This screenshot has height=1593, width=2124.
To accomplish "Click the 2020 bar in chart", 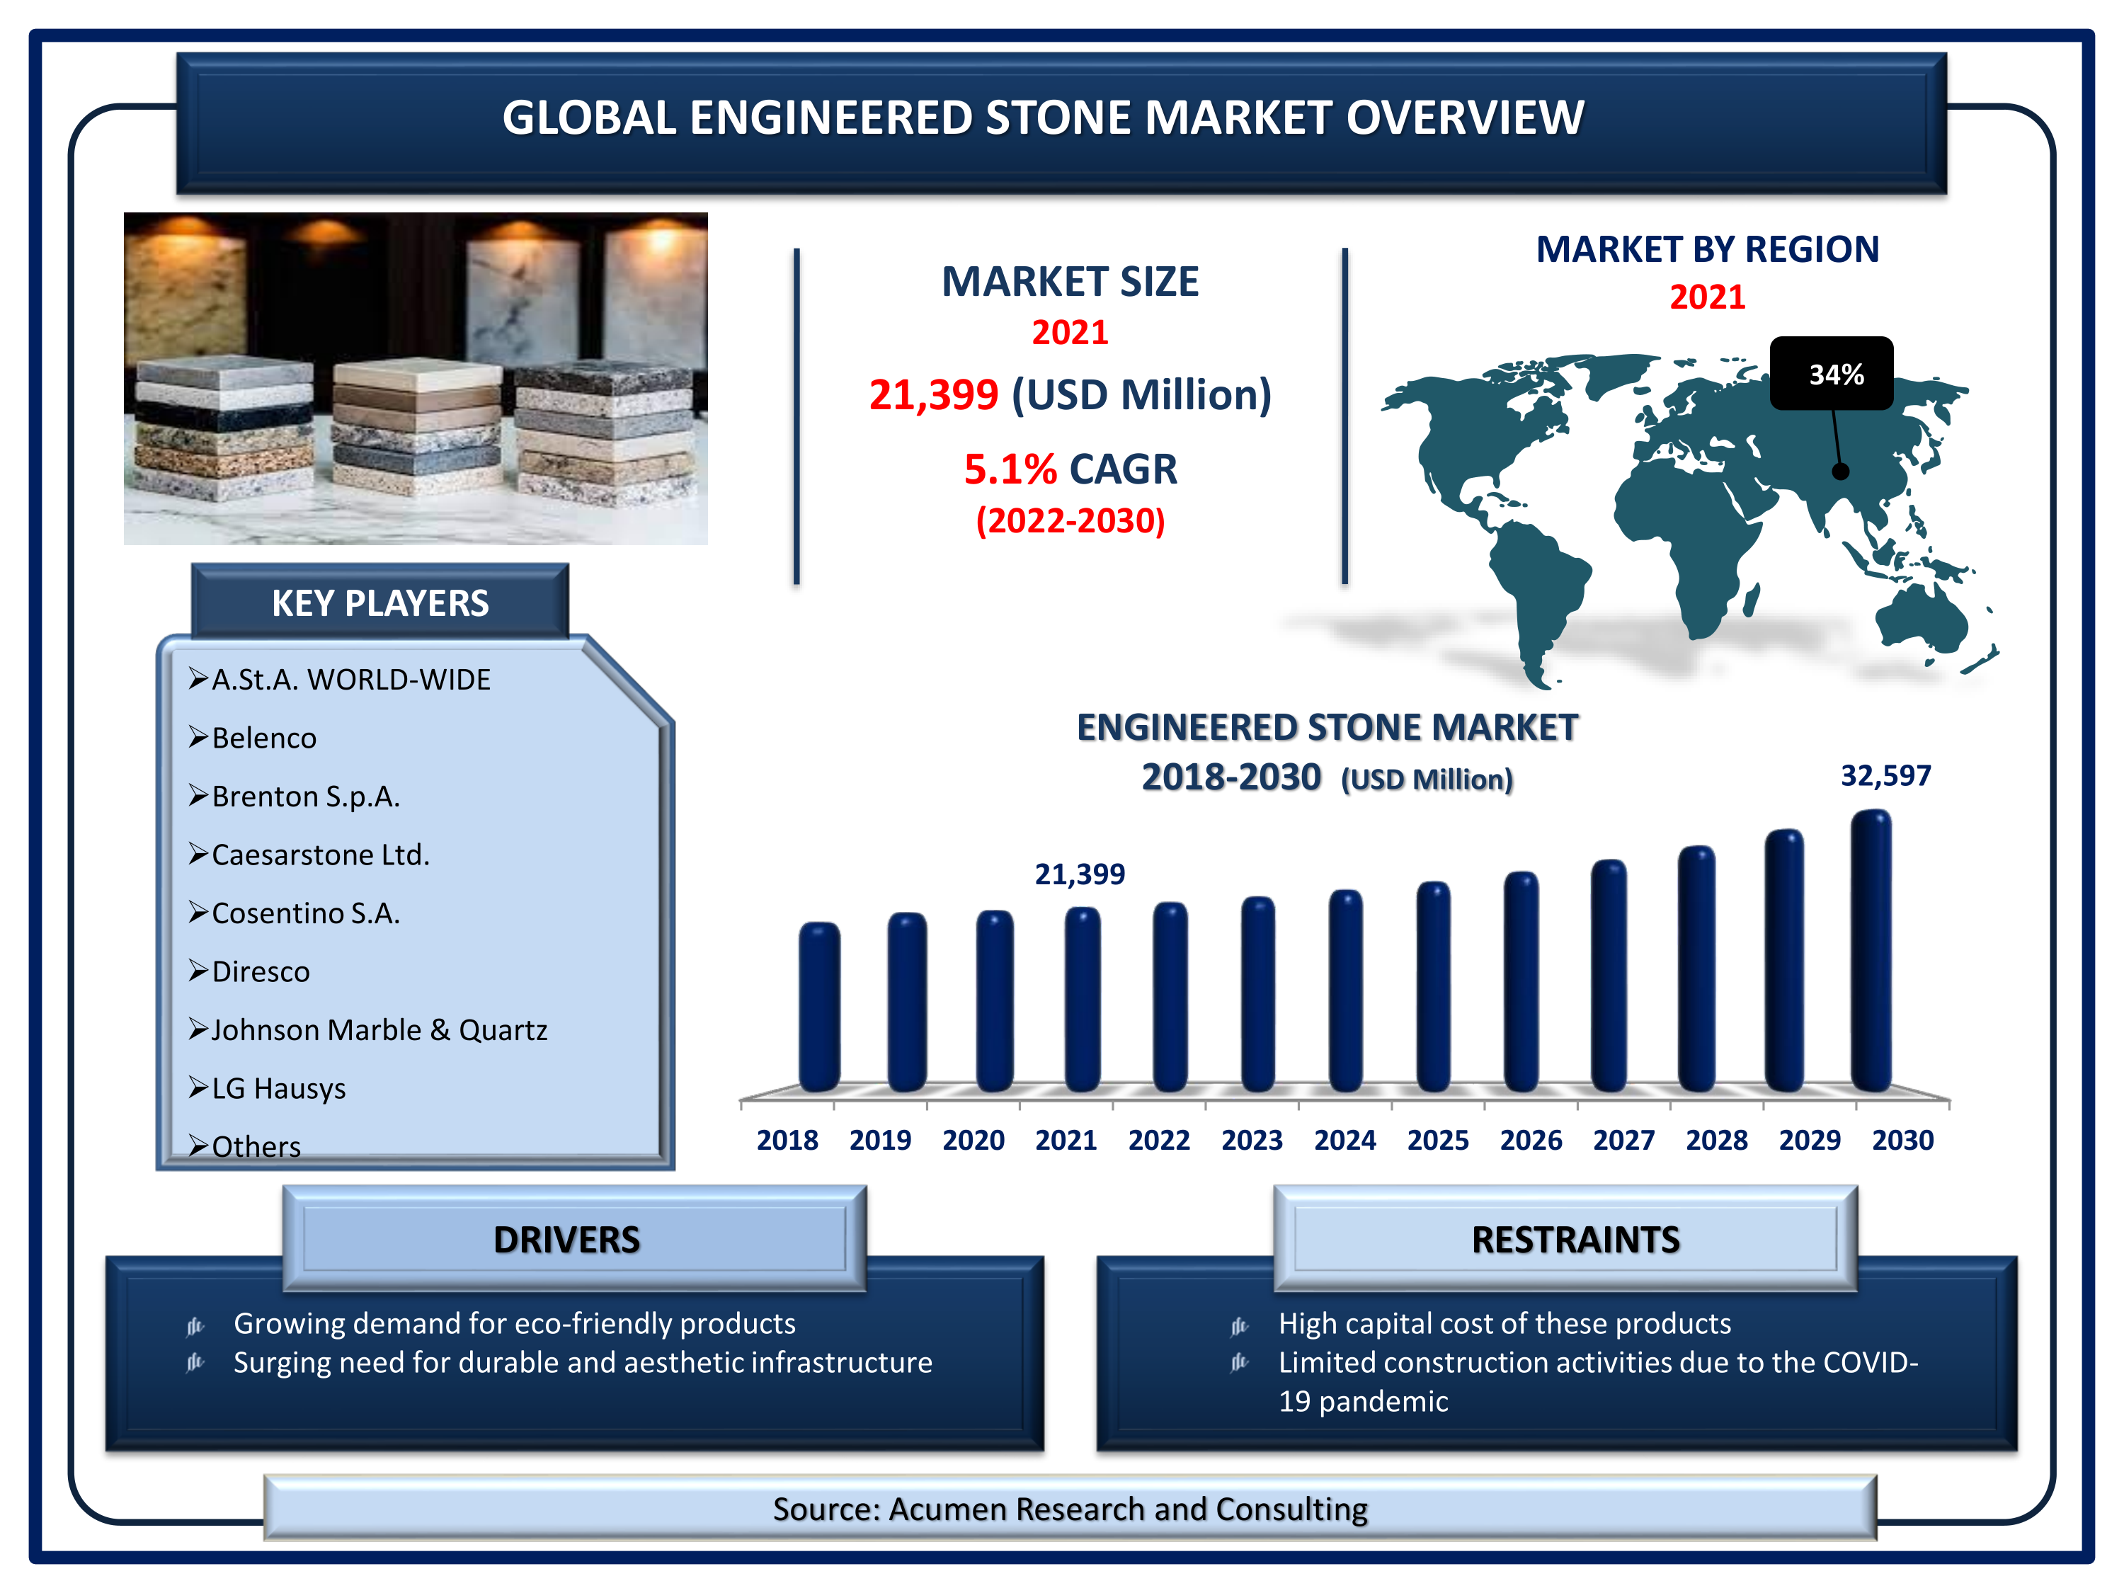I will point(995,1002).
